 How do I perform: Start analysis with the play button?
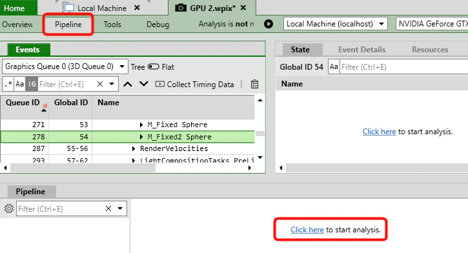tap(269, 24)
